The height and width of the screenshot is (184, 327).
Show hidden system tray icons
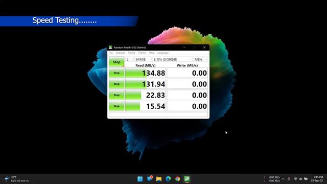click(283, 179)
